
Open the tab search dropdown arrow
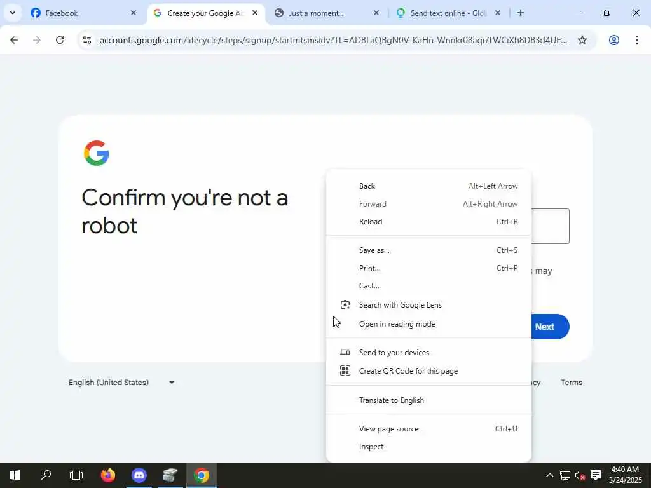(13, 13)
